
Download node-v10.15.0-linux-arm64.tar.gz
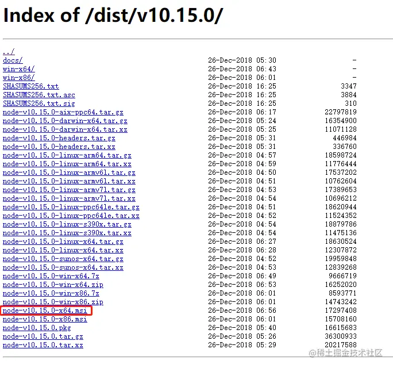pos(67,155)
